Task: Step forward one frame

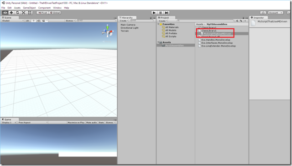Action: pyautogui.click(x=167, y=13)
